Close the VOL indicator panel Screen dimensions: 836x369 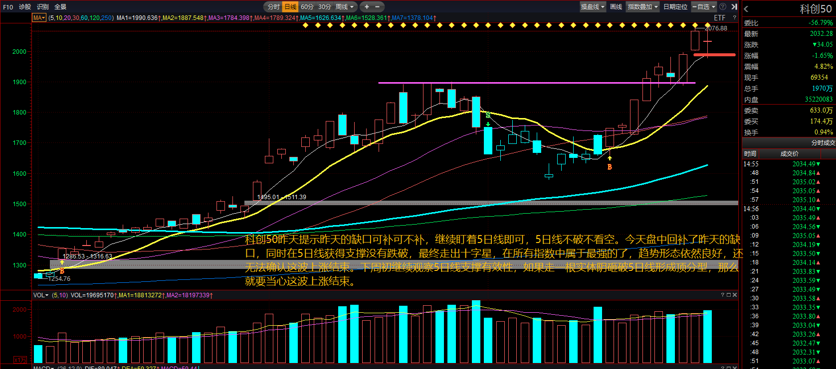coord(735,295)
